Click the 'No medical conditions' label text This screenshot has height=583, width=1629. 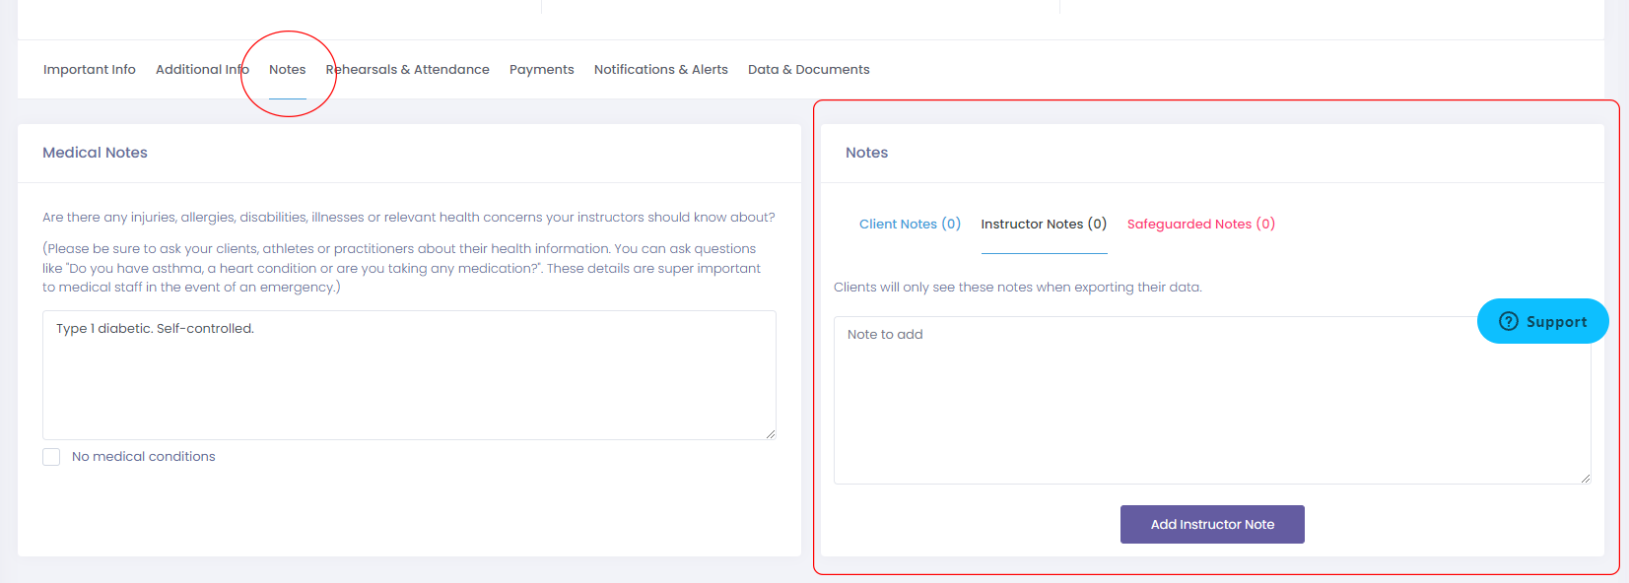point(143,457)
